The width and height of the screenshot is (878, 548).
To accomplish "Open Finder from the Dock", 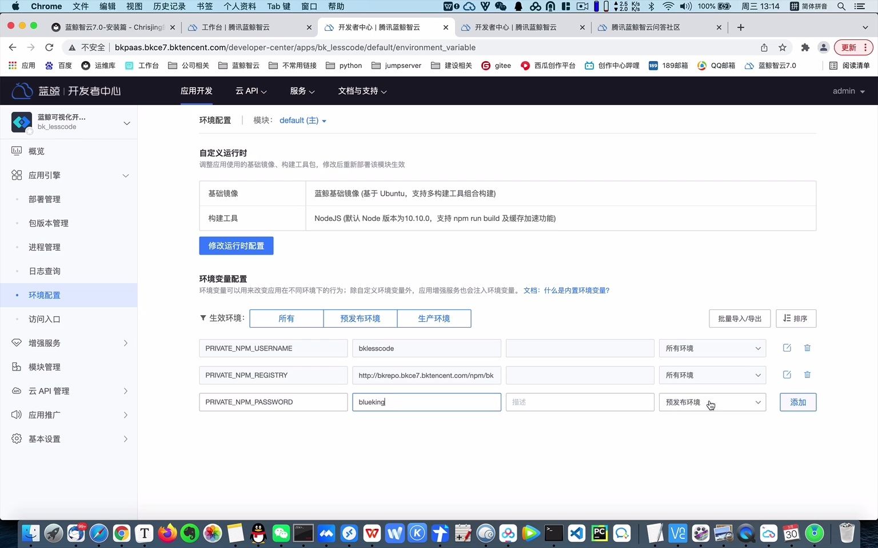I will pos(30,533).
